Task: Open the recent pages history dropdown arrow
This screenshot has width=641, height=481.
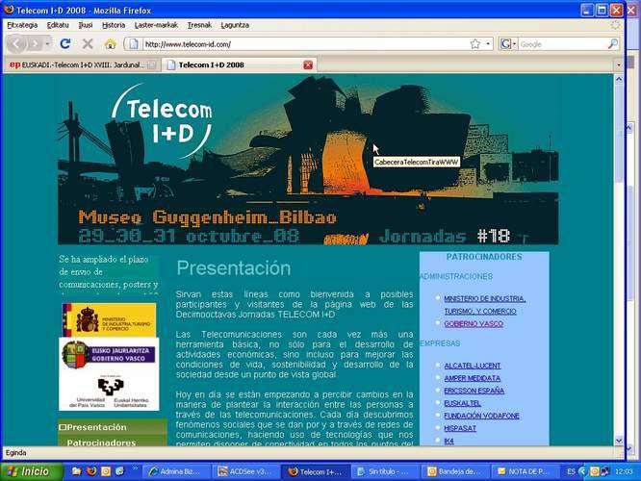Action: pos(47,43)
